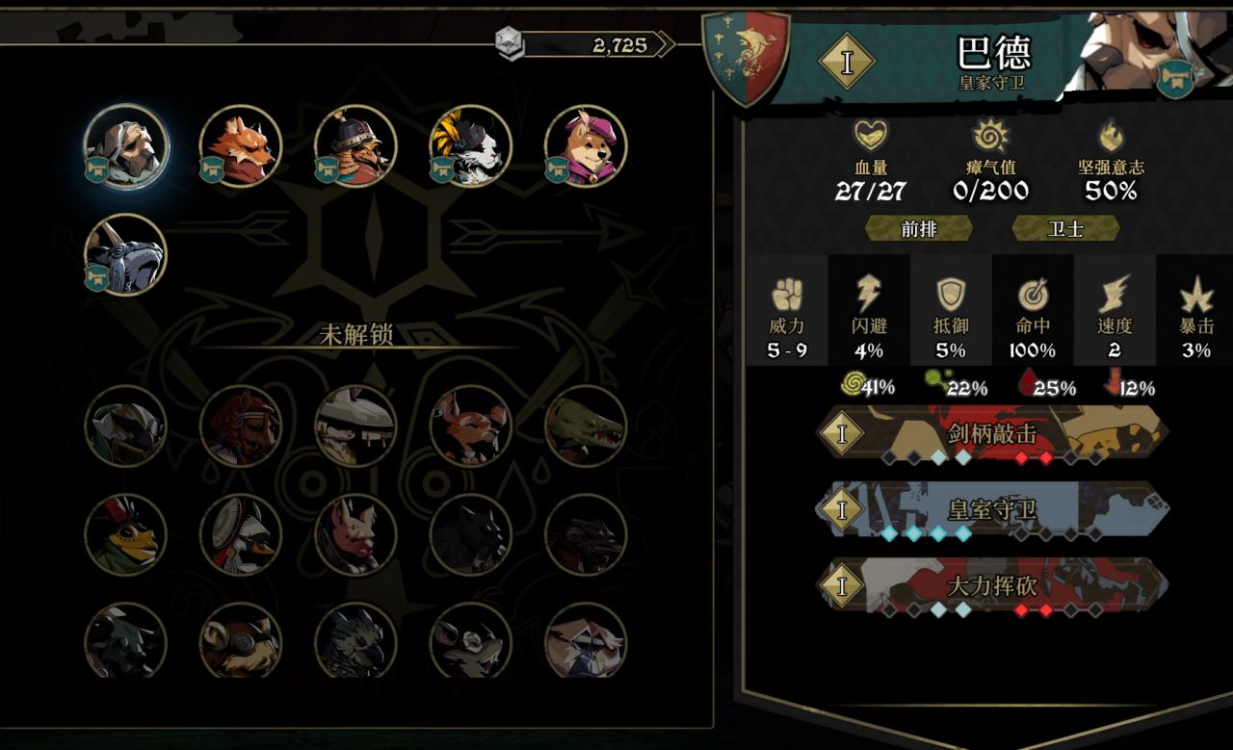Image resolution: width=1233 pixels, height=750 pixels.
Task: Open the 皇室守卫 skill
Action: point(992,509)
